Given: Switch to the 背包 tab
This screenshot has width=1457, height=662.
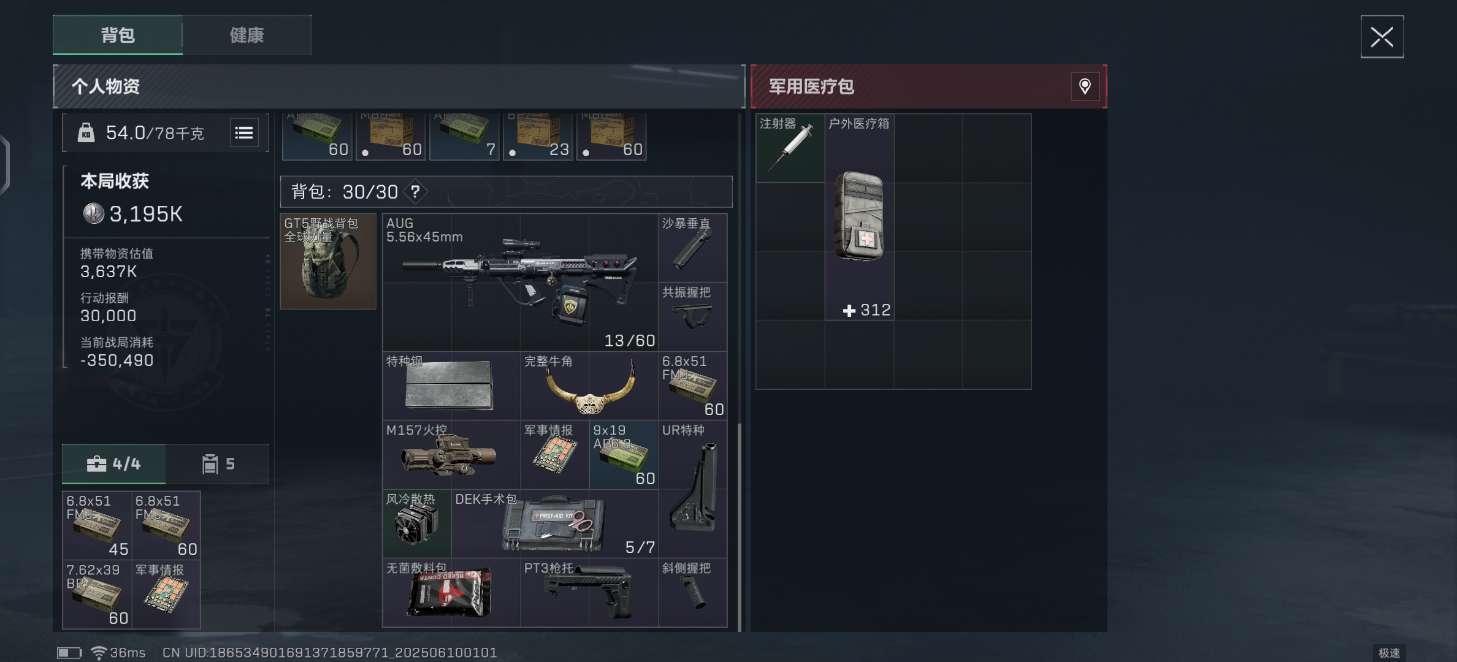Looking at the screenshot, I should point(118,35).
